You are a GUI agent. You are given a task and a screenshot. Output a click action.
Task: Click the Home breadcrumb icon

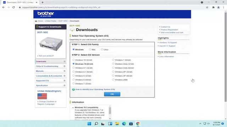click(36, 21)
